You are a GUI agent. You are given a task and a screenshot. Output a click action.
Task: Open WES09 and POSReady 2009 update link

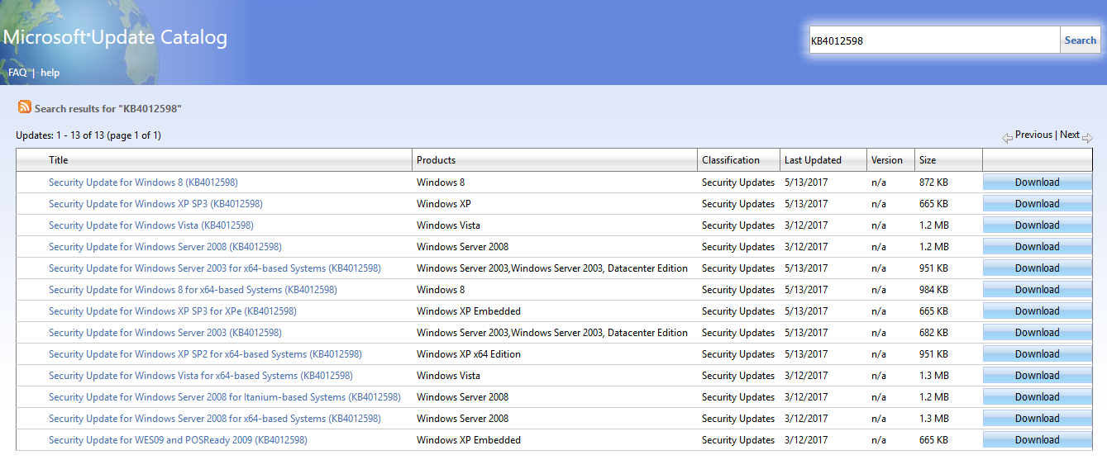(178, 440)
